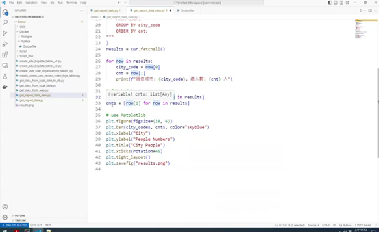Open the Docker whale view icon

coord(5,87)
